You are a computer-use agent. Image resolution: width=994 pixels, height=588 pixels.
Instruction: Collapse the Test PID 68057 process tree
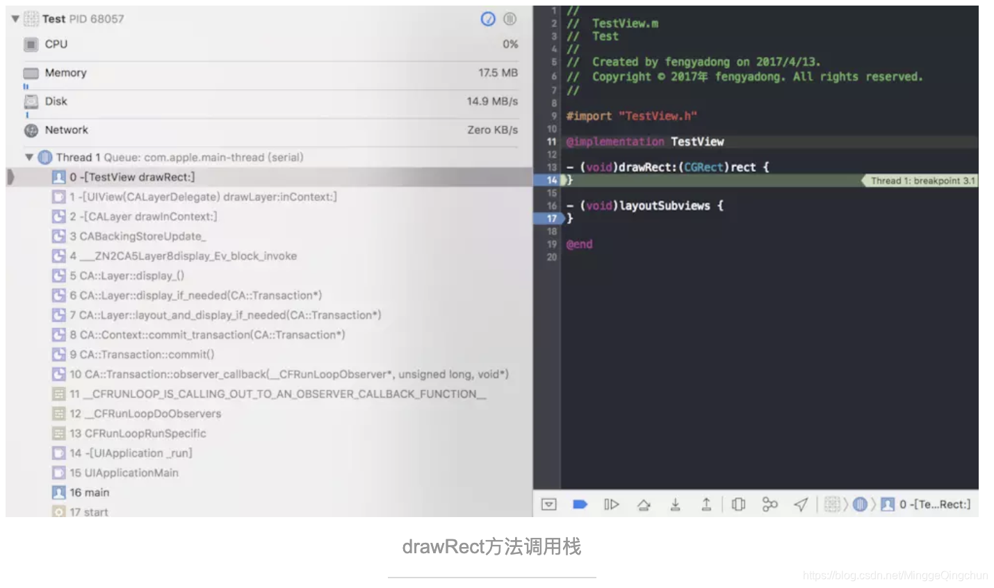(15, 19)
